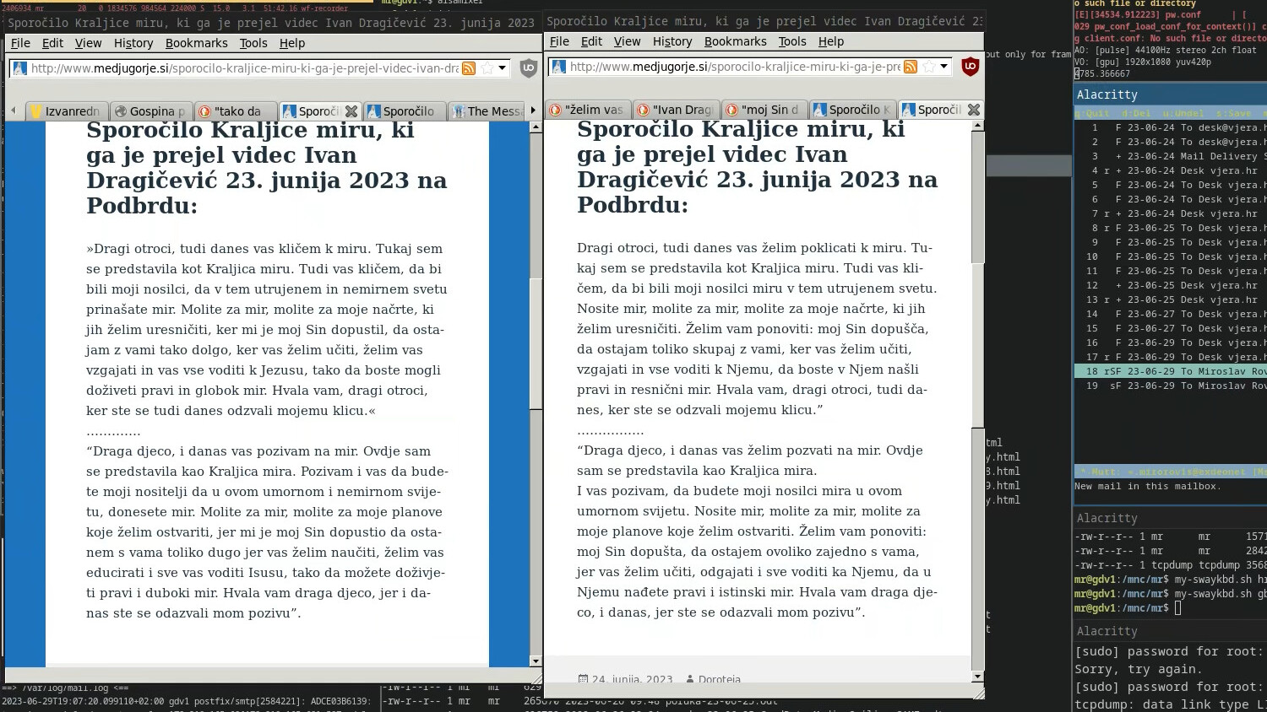Click article heading in right browser

757,167
